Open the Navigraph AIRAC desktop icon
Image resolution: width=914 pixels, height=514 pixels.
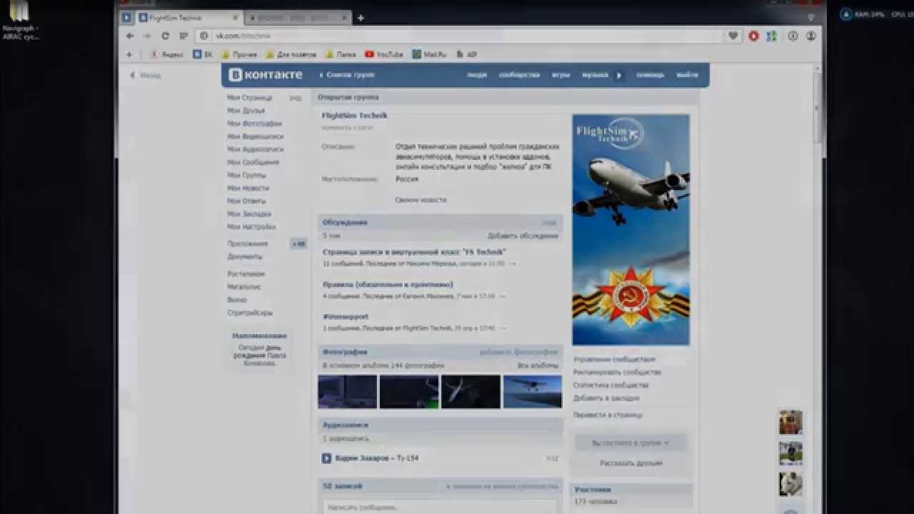pos(19,20)
